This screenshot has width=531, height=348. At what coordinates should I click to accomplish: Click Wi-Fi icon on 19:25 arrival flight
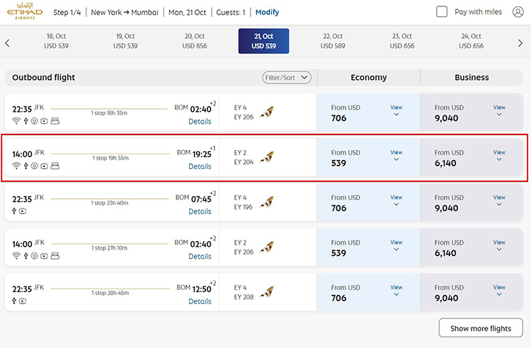[x=16, y=166]
